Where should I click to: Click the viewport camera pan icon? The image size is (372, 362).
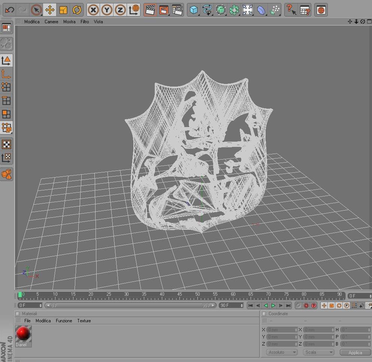click(350, 22)
